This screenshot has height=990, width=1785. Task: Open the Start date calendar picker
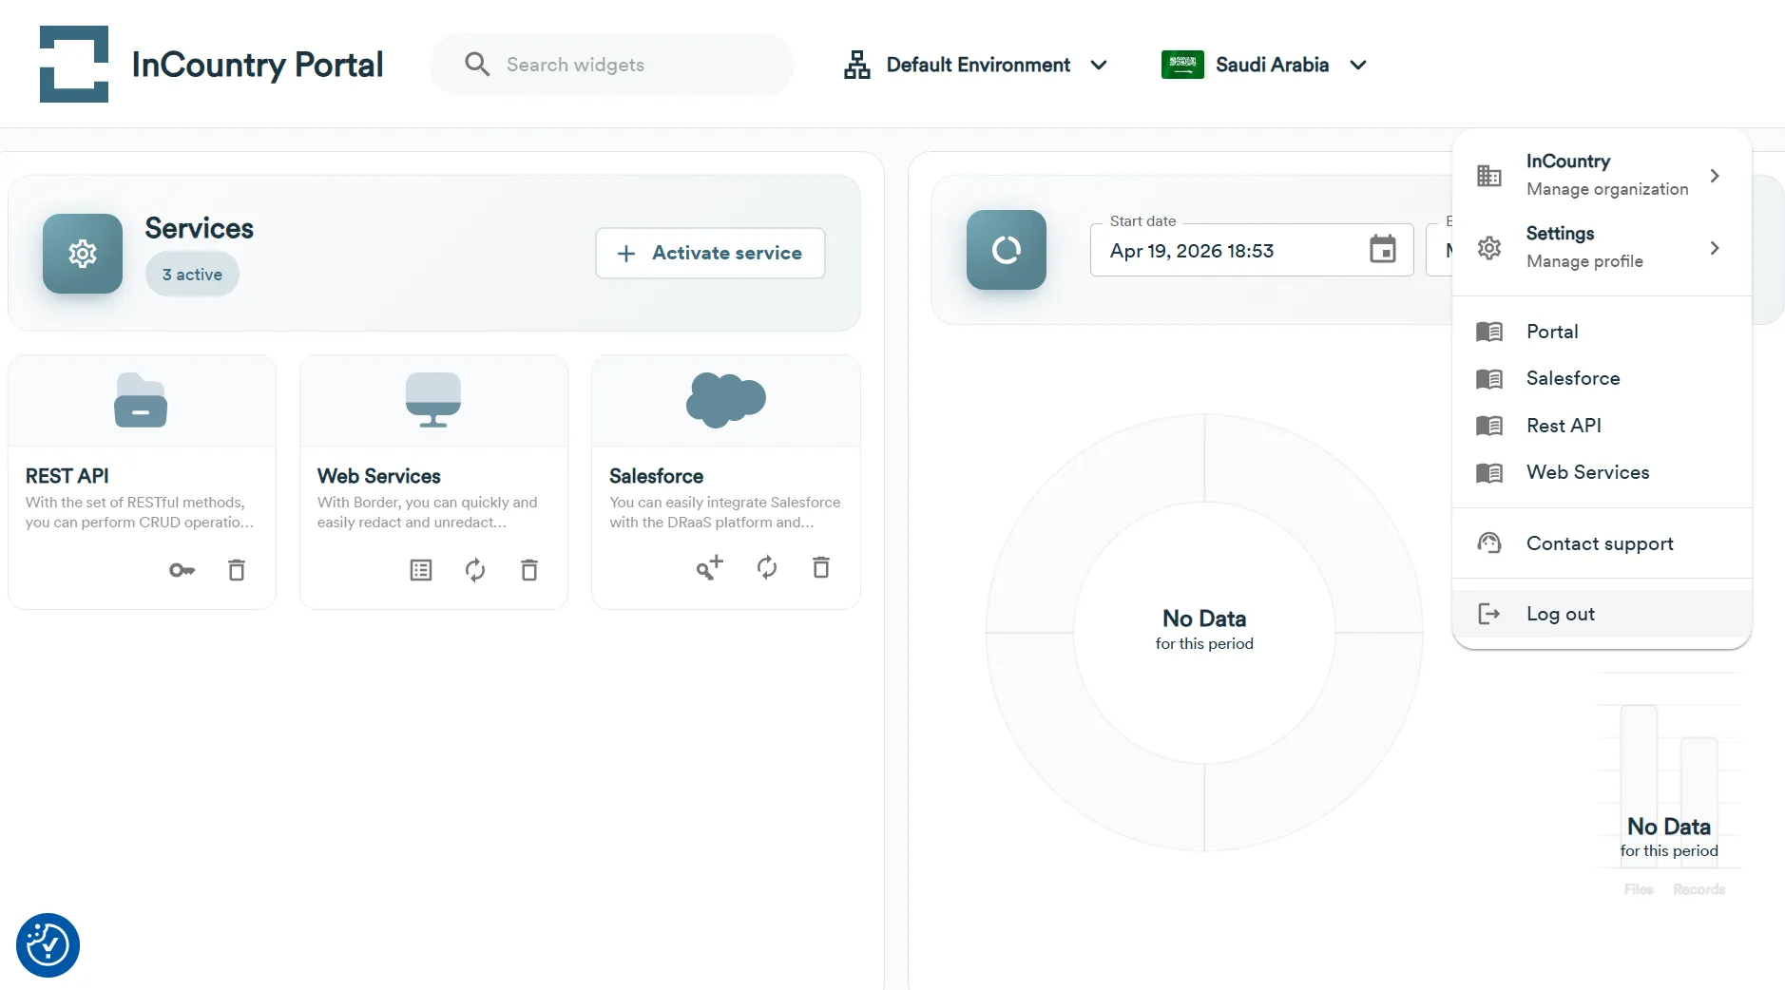click(x=1383, y=250)
